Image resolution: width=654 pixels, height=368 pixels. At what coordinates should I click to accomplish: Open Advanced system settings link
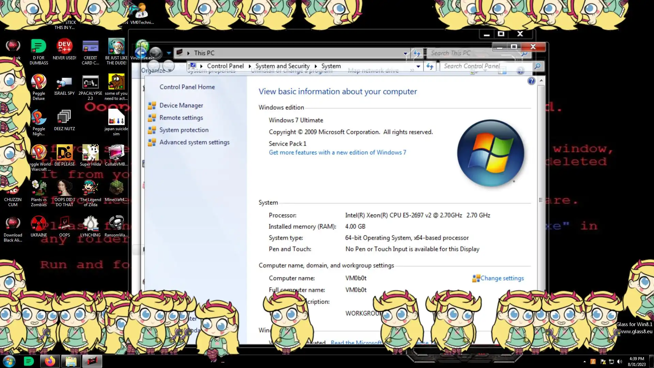coord(194,142)
